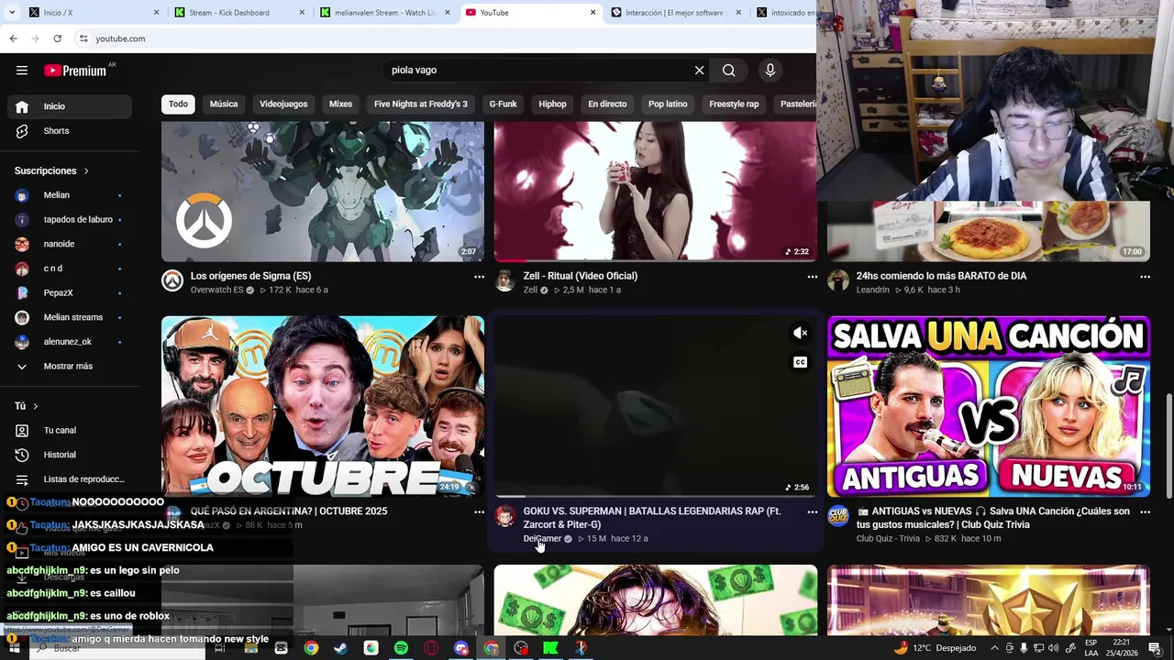
Task: Open more options for Goku vs. Superman video
Action: [812, 511]
